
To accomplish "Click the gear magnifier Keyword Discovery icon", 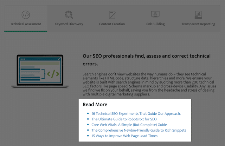I will tap(69, 15).
